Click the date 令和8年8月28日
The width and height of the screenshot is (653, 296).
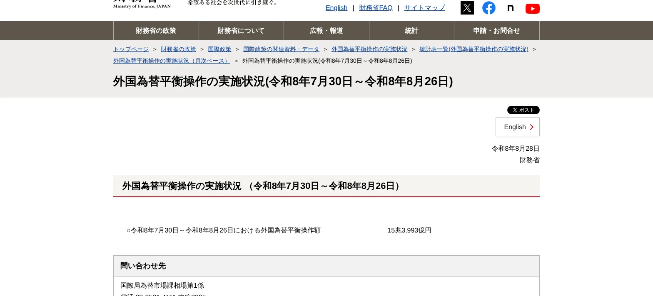516,149
